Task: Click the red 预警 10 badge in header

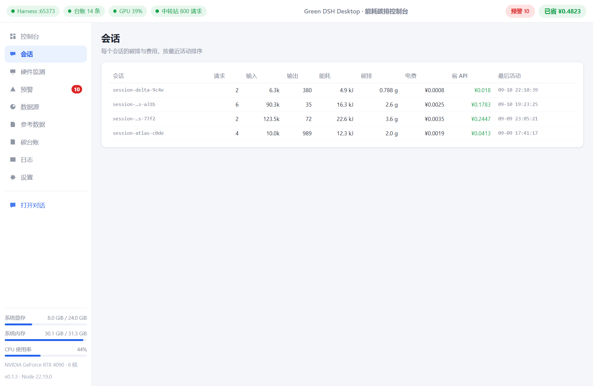Action: (x=520, y=11)
